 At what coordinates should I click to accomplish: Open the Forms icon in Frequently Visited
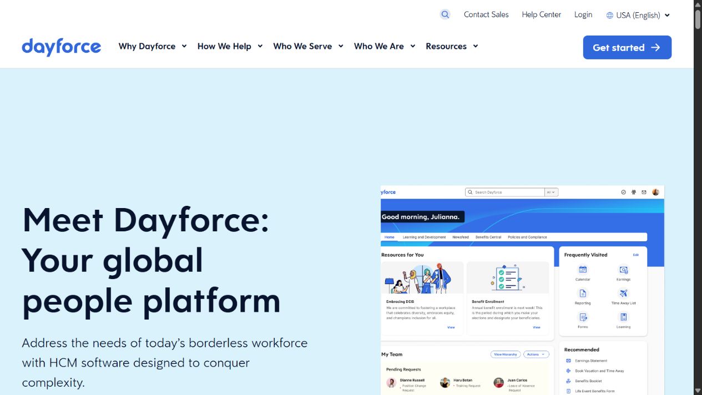pyautogui.click(x=583, y=317)
